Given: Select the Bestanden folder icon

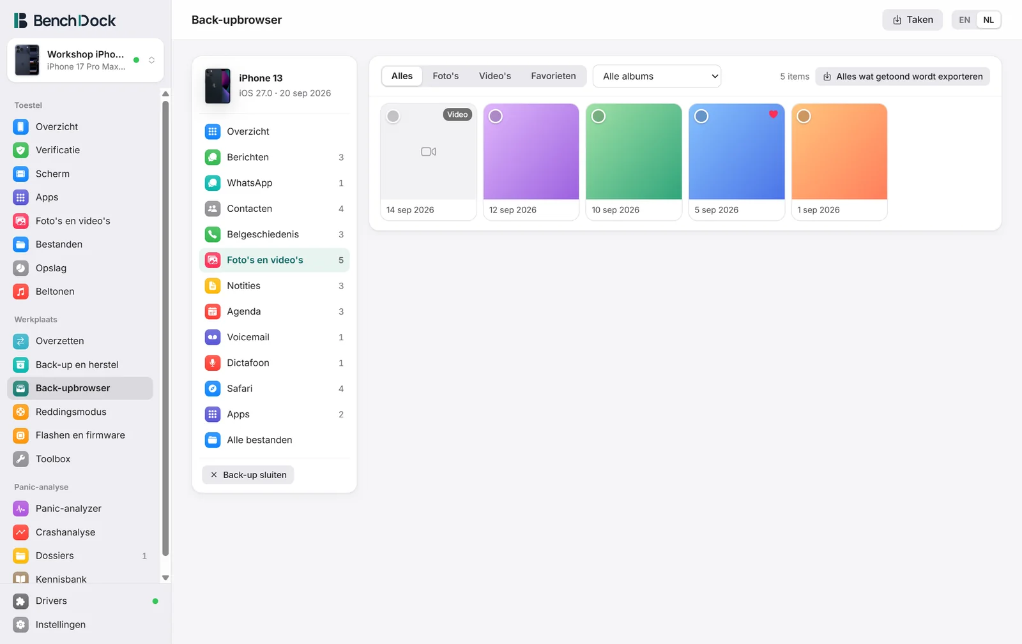Looking at the screenshot, I should click(x=21, y=244).
